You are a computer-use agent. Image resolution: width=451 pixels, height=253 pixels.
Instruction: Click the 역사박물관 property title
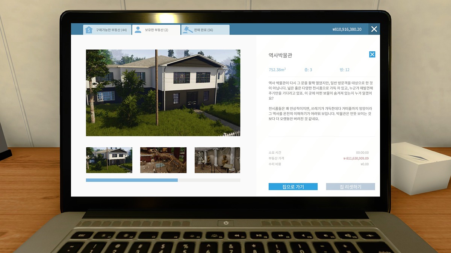(280, 55)
